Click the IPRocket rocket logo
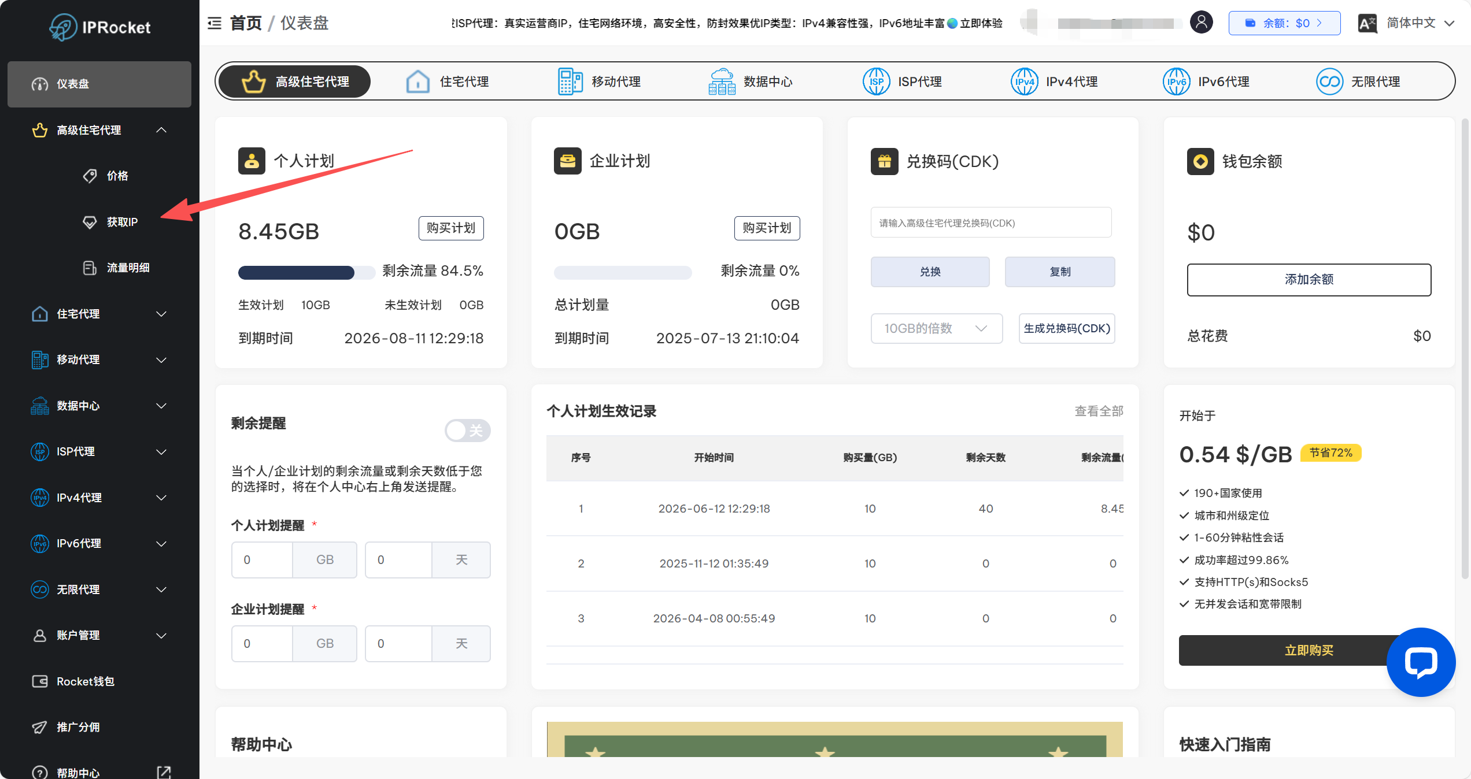This screenshot has width=1471, height=779. [63, 27]
